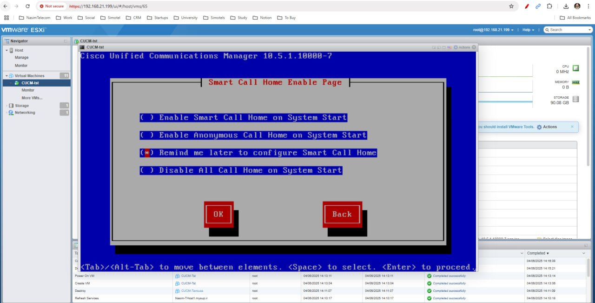Select Remind me later to configure Smart Call Home
This screenshot has height=303, width=595.
[x=258, y=153]
